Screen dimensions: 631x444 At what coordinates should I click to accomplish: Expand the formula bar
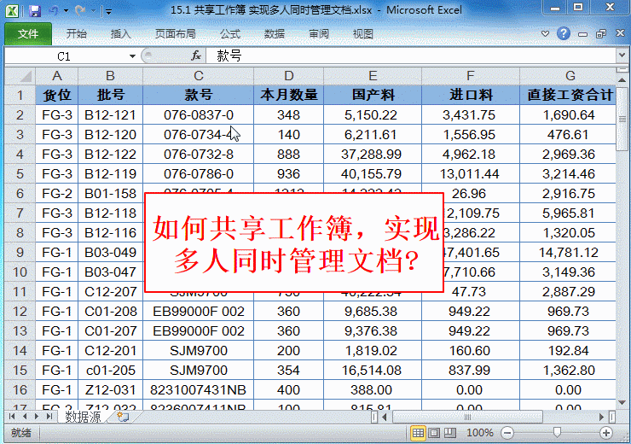[622, 55]
